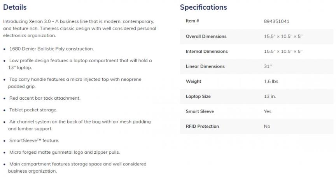Click the Laptop Size label
Viewport: 336px width, 177px height.
click(x=198, y=96)
